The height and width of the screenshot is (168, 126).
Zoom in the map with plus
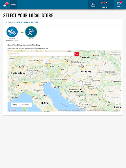tap(117, 101)
